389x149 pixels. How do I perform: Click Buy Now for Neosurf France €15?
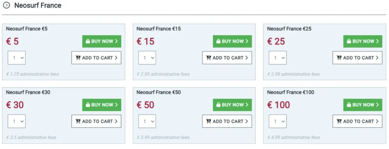pyautogui.click(x=232, y=41)
